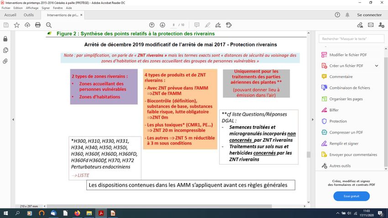Open the sign document pen icon
Image resolution: width=388 pixels, height=218 pixels.
pos(218,25)
